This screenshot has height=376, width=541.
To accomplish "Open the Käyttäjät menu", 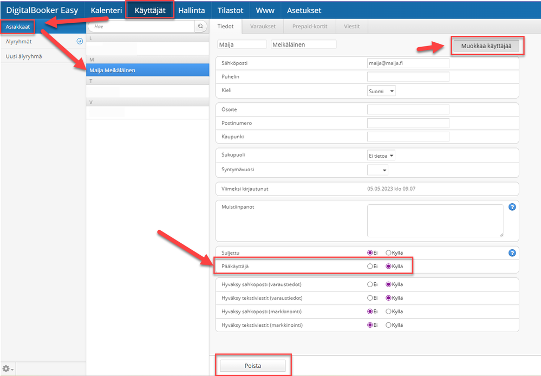I will (x=150, y=10).
